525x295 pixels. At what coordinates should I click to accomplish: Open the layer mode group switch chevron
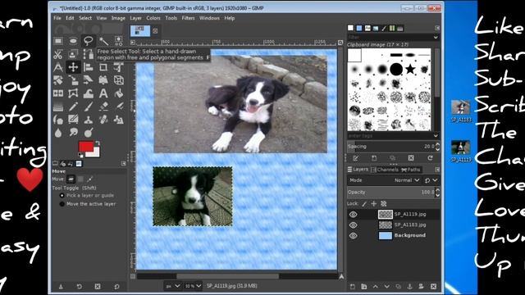tap(435, 180)
